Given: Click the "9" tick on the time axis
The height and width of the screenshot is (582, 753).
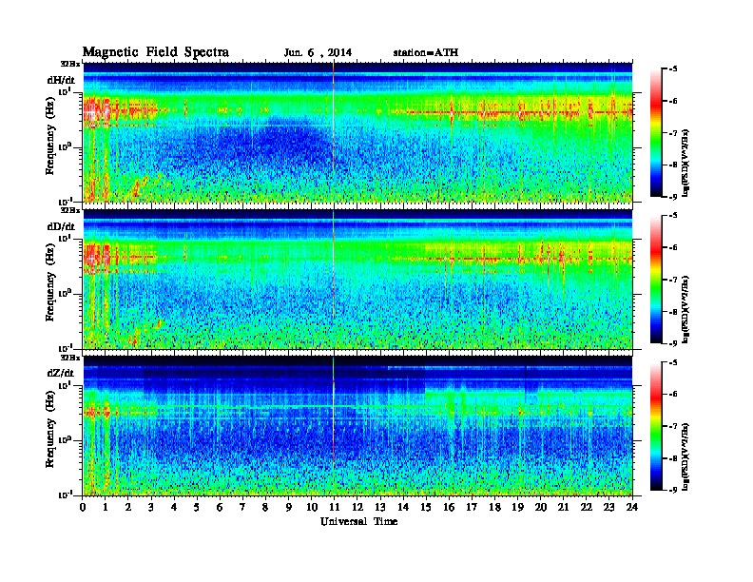Looking at the screenshot, I should pyautogui.click(x=289, y=508).
